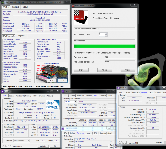Click the DRAM Frequency 532.2 MHz value

click(x=153, y=109)
